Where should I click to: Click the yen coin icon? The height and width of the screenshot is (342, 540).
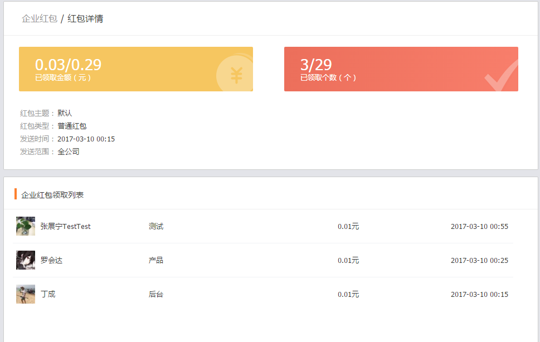236,75
